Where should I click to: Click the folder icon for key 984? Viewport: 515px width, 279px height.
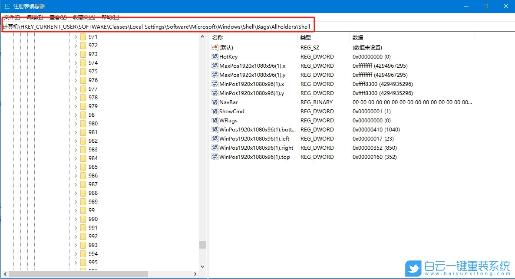[x=83, y=158]
